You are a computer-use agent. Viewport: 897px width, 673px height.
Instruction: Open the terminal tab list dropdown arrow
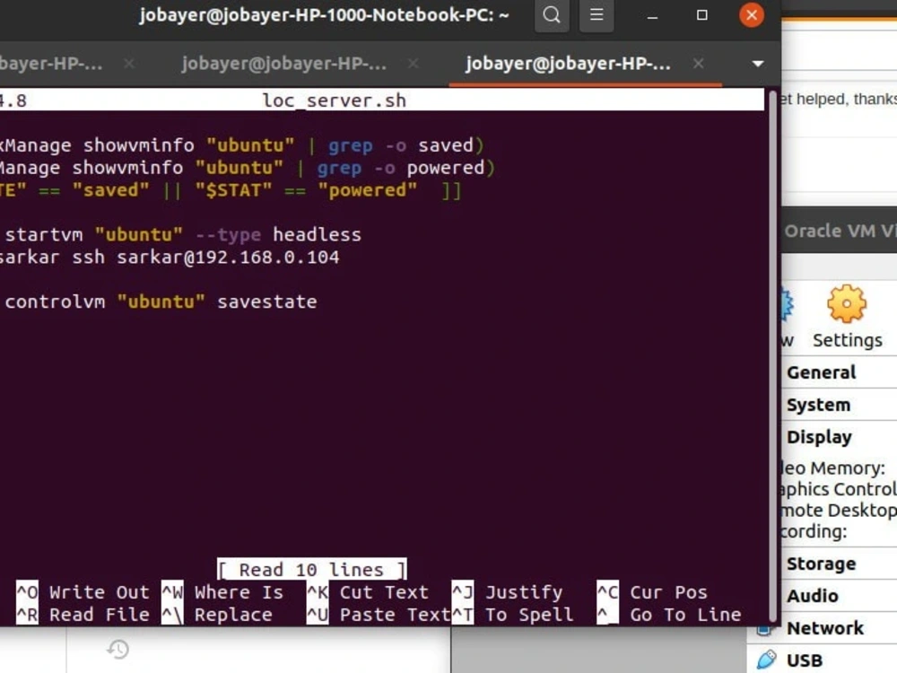(758, 64)
